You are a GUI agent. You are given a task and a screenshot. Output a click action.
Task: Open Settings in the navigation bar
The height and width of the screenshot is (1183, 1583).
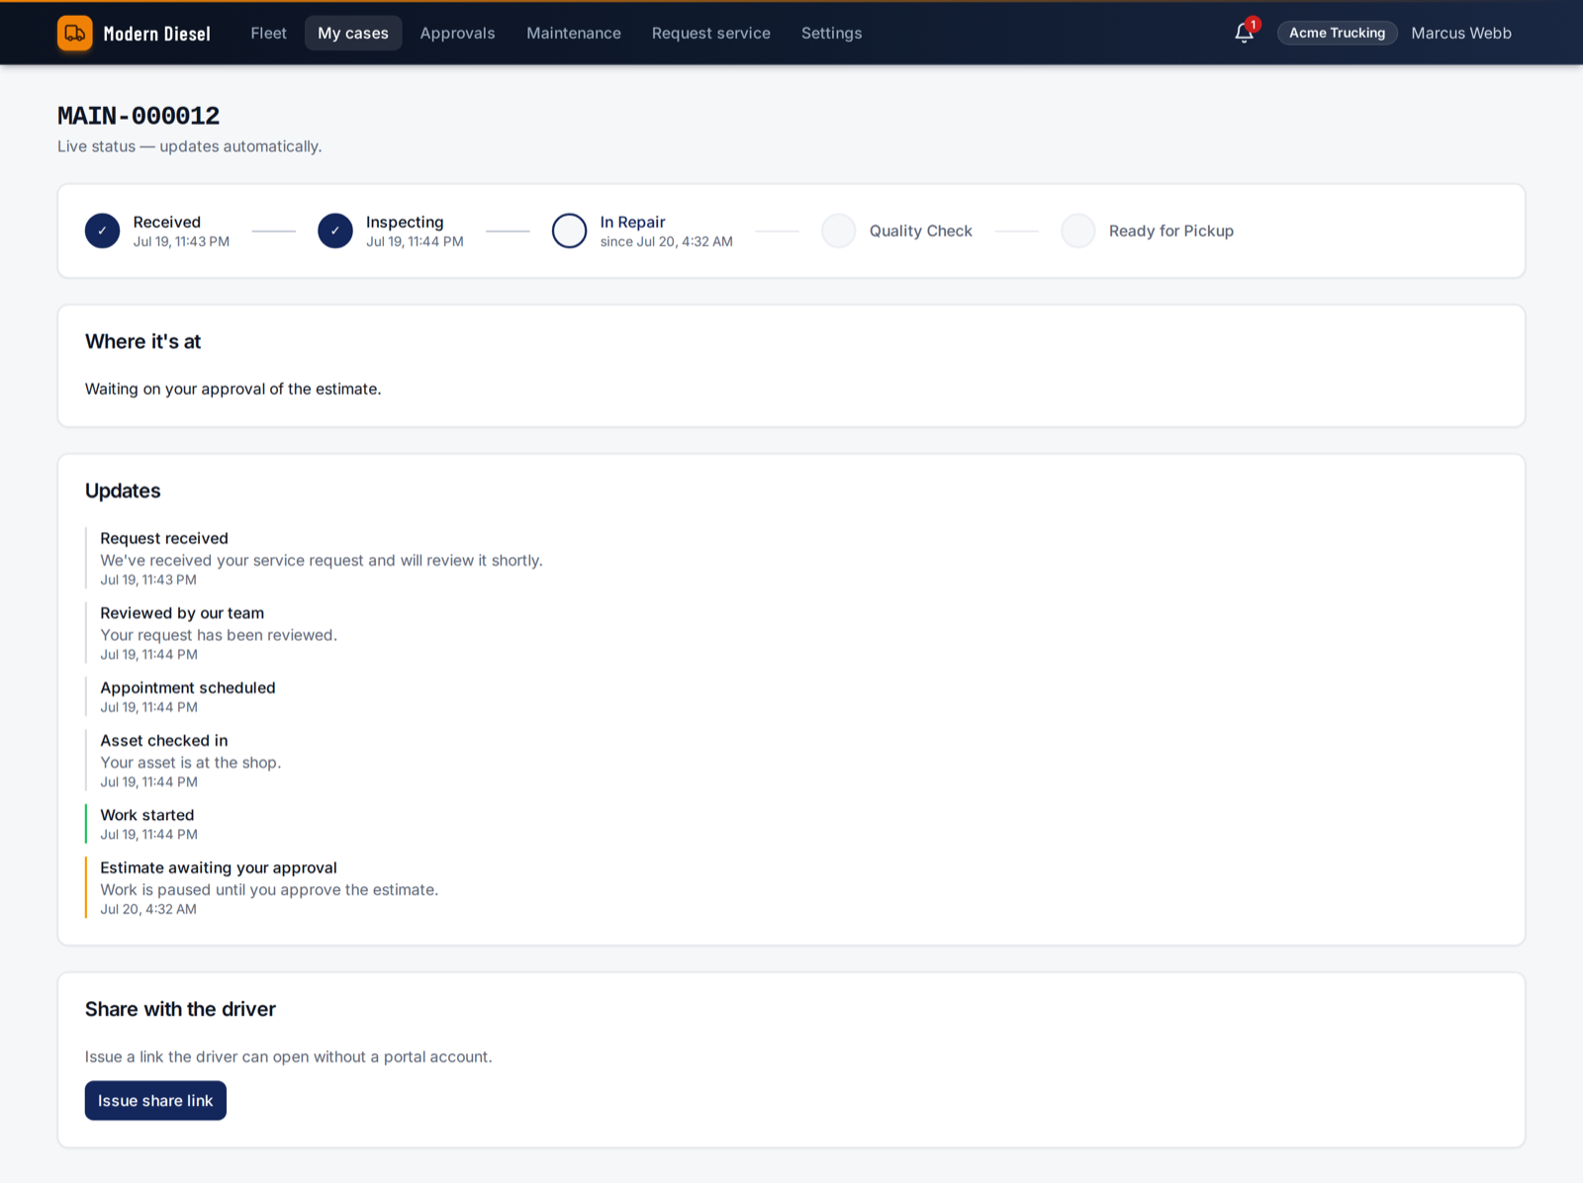point(831,33)
